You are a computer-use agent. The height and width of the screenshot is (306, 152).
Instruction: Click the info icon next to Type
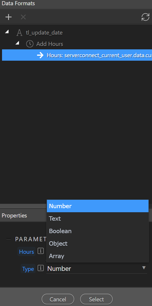point(41,269)
